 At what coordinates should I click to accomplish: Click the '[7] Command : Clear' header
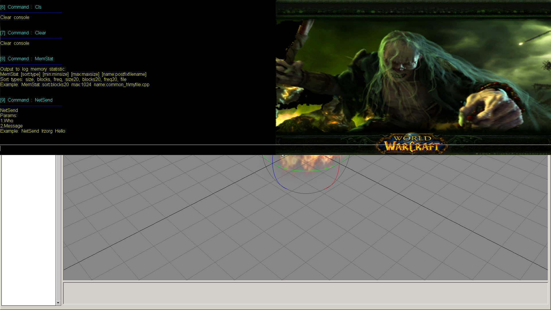click(x=23, y=33)
